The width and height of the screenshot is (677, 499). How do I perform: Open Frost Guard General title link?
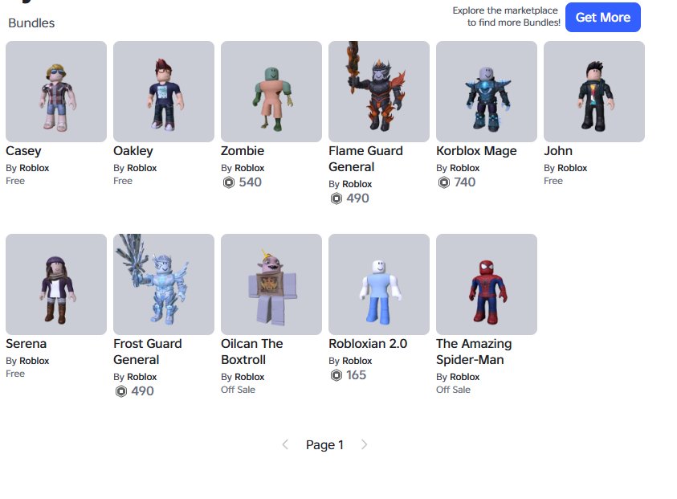(148, 352)
